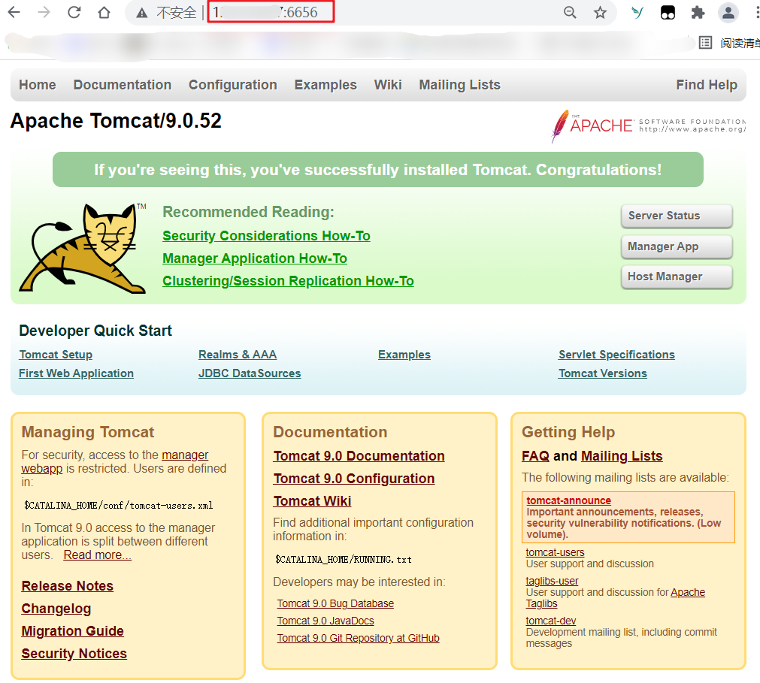Click the $CATALINA_HOME/conf/tomcat-users.xml path text
Image resolution: width=760 pixels, height=683 pixels.
point(118,506)
